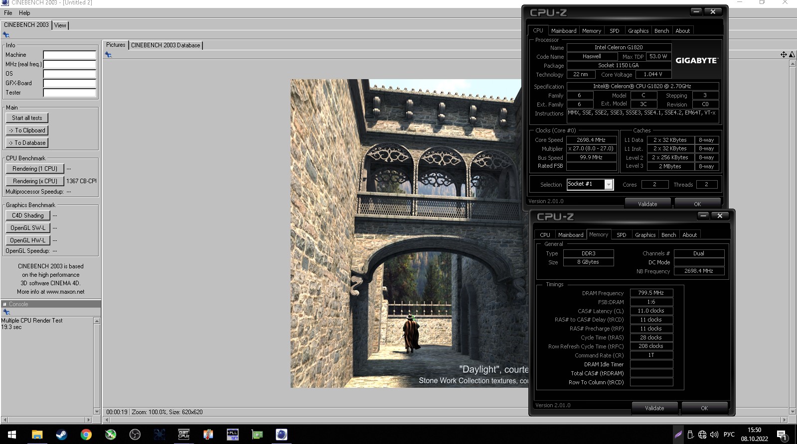The width and height of the screenshot is (797, 444).
Task: Click the 1367 CB-CPU score value
Action: (x=81, y=181)
